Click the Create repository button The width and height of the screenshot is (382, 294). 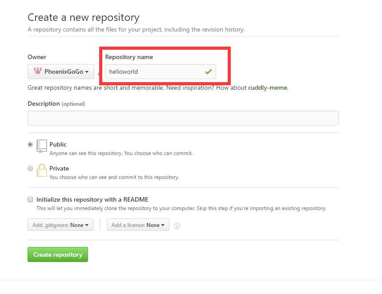click(58, 254)
